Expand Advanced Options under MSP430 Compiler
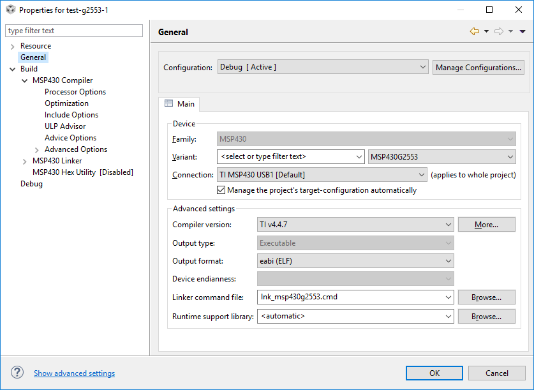 click(x=36, y=149)
